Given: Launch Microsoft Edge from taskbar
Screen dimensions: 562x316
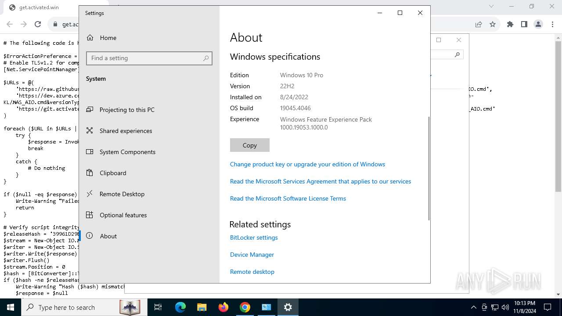Looking at the screenshot, I should coord(180,307).
